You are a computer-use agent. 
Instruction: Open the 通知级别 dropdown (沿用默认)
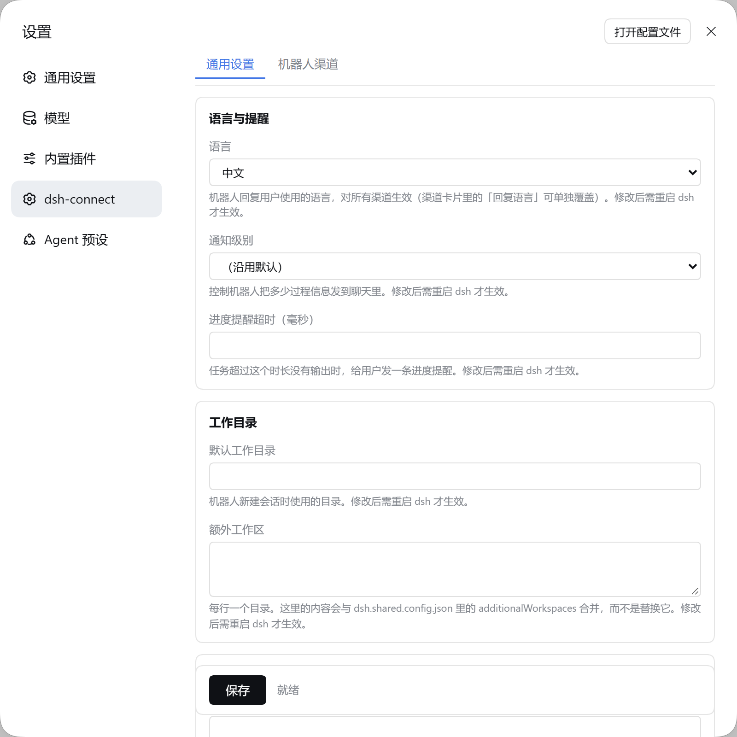click(455, 266)
